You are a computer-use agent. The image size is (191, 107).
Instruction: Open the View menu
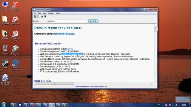44,13
